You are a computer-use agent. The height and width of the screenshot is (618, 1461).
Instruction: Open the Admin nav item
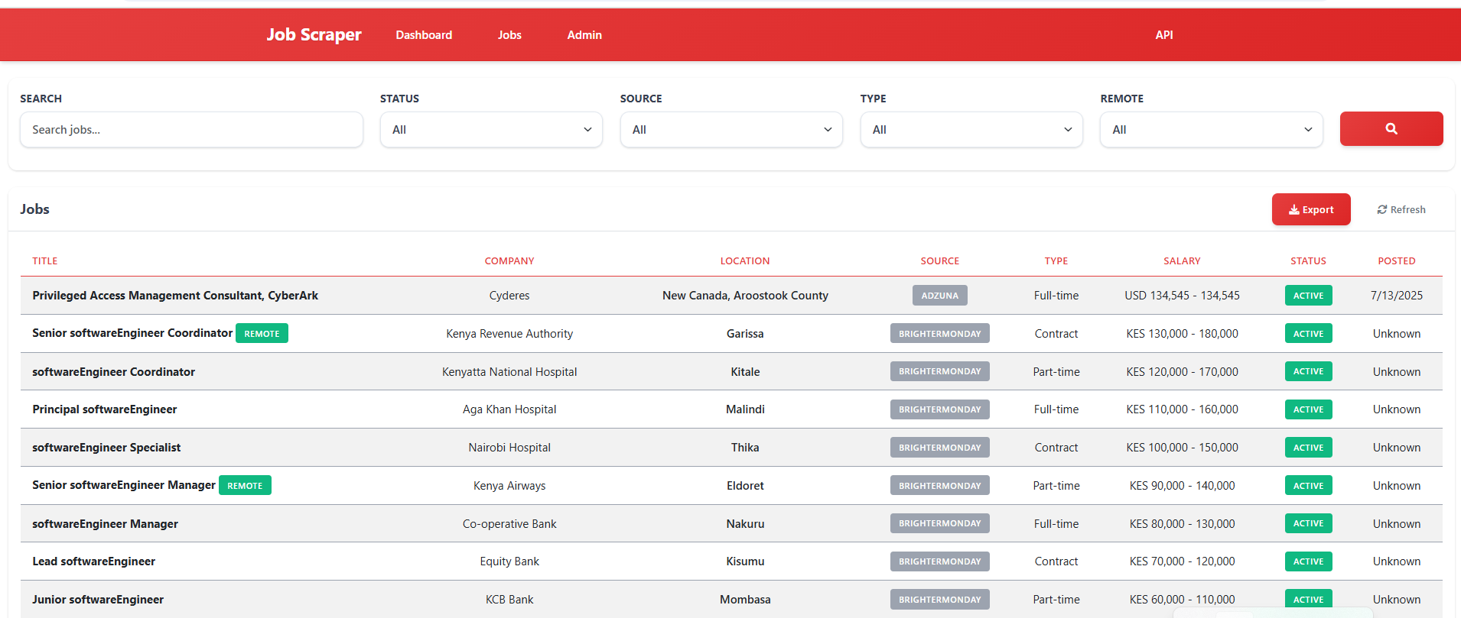584,35
